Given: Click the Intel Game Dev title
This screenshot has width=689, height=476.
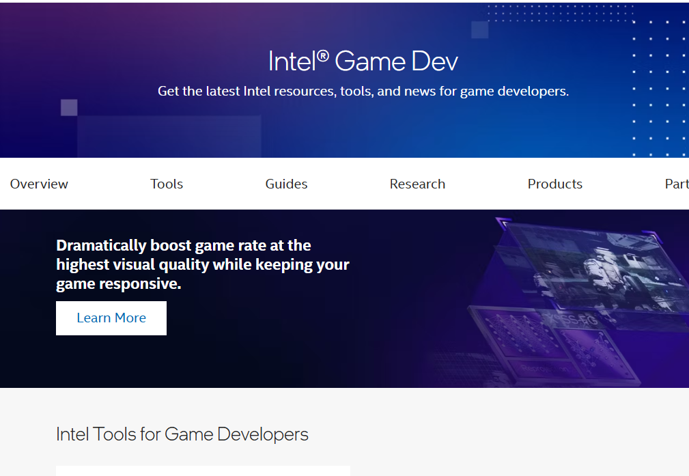Looking at the screenshot, I should coord(363,61).
